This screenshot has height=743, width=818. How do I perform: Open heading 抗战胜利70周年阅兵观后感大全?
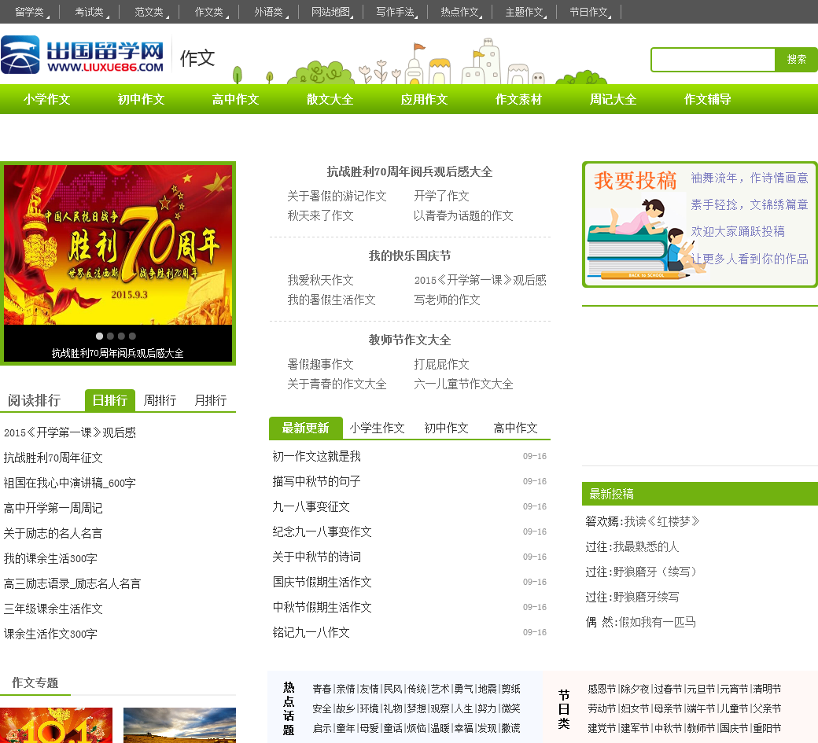(x=410, y=171)
